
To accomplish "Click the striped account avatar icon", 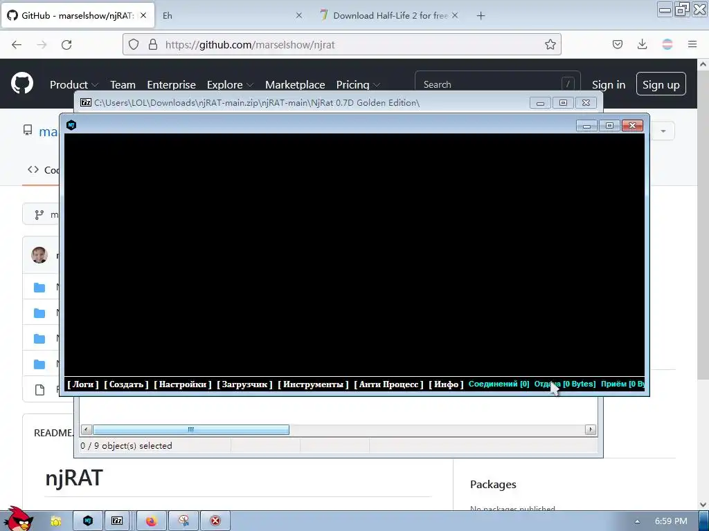I will point(667,44).
